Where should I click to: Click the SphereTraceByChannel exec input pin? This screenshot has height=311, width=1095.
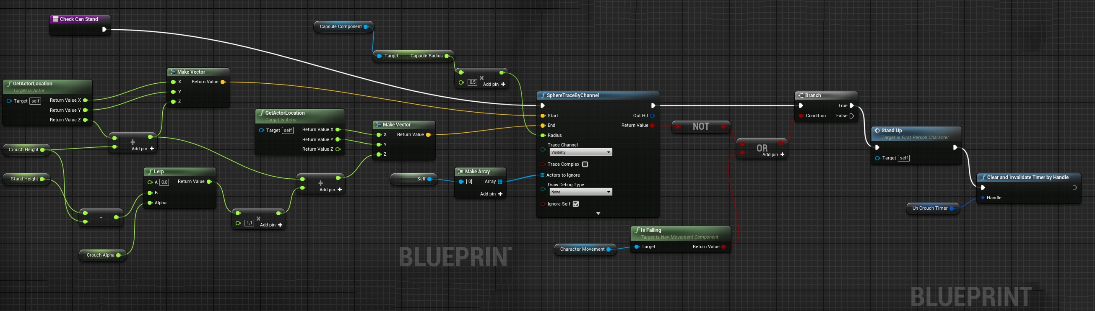click(x=542, y=105)
